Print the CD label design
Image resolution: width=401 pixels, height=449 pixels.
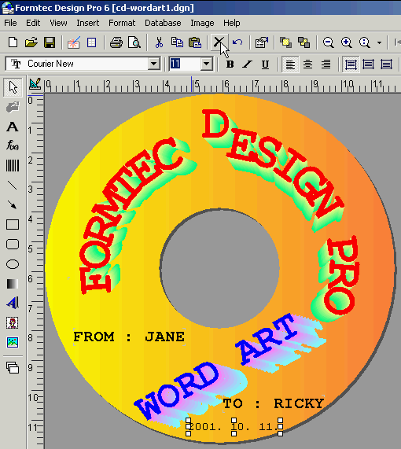[116, 42]
